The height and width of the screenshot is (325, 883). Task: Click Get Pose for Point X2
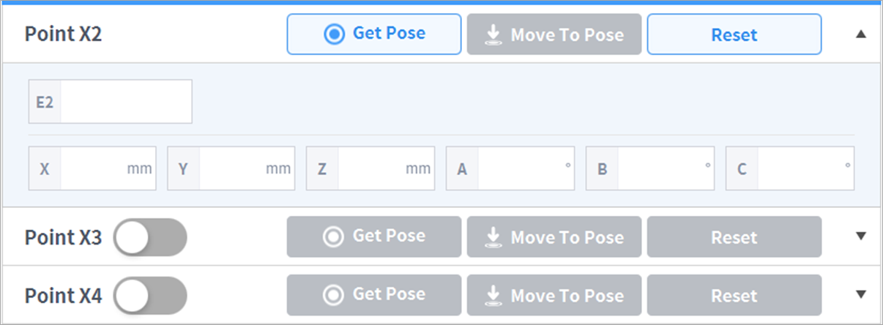373,34
